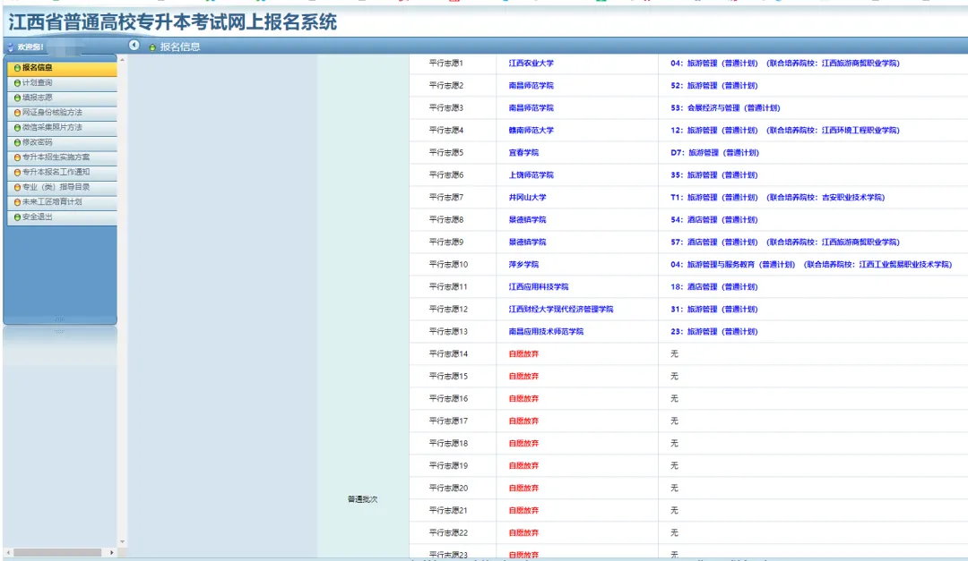Click 南昌师范学院 in the 平行志愿2 row
The image size is (968, 561).
[531, 86]
